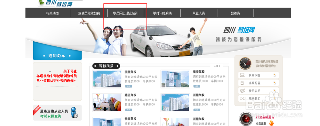Viewport: 320px width, 126px height.
Task: Open 软件下载 link
Action: (254, 75)
